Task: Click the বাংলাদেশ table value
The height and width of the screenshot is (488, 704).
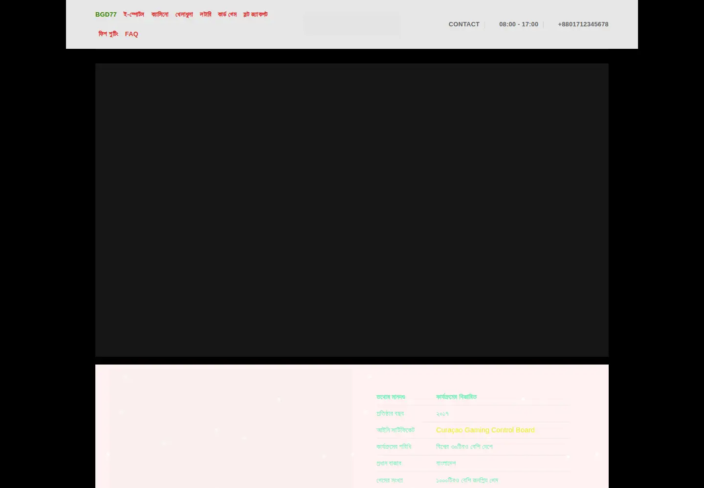Action: 446,463
